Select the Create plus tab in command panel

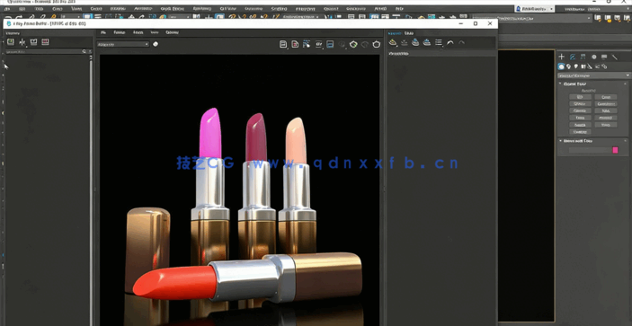point(562,57)
